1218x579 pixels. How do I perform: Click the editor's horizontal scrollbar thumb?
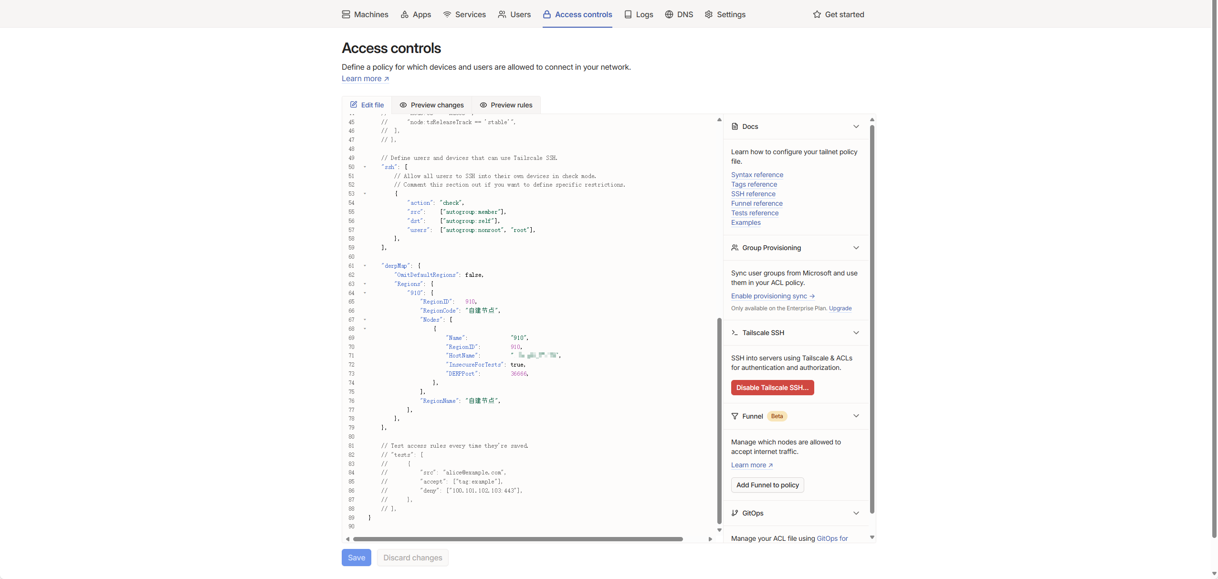click(518, 539)
